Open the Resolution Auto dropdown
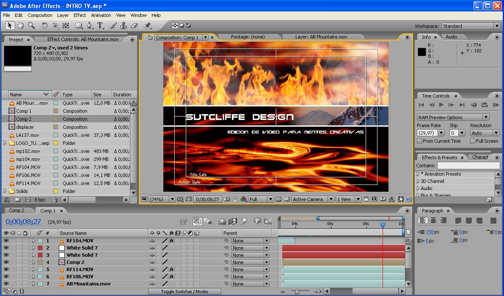Viewport: 504px width, 296px height. tap(485, 133)
